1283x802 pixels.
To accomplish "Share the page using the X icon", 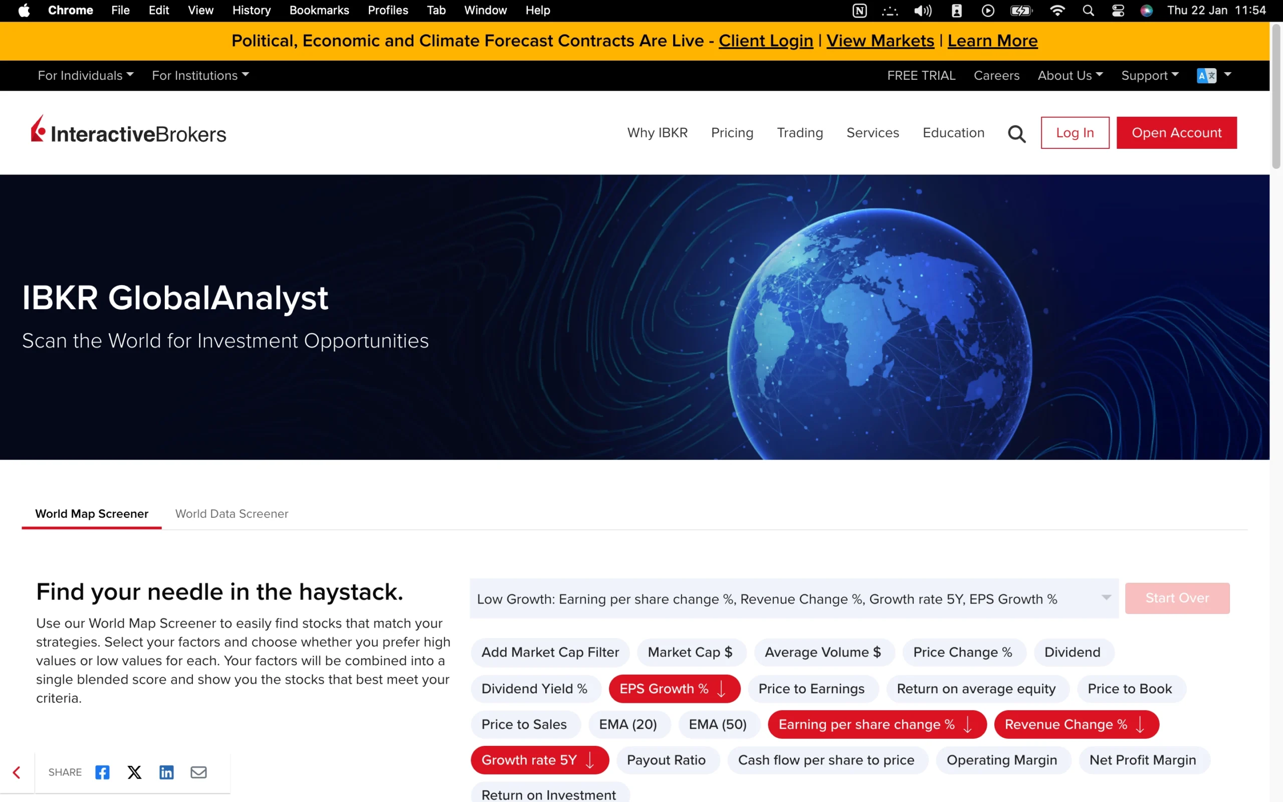I will click(134, 772).
